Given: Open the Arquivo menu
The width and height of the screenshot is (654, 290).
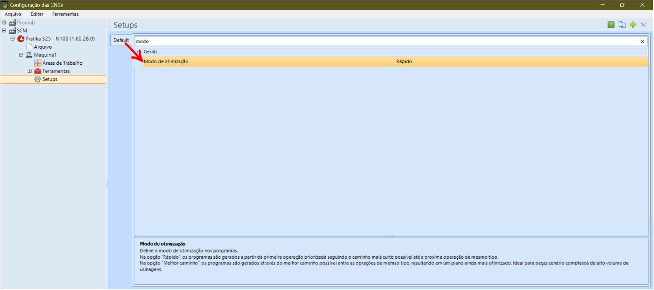Looking at the screenshot, I should click(13, 14).
